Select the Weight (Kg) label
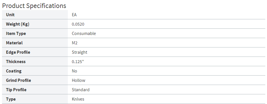The width and height of the screenshot is (267, 104). point(18,24)
